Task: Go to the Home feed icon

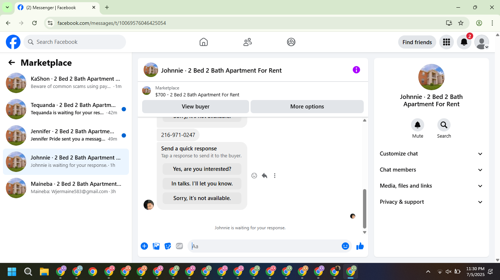Action: point(204,42)
